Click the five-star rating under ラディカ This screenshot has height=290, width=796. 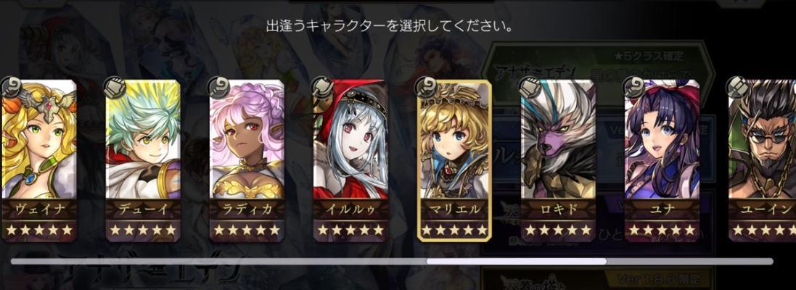pos(247,230)
